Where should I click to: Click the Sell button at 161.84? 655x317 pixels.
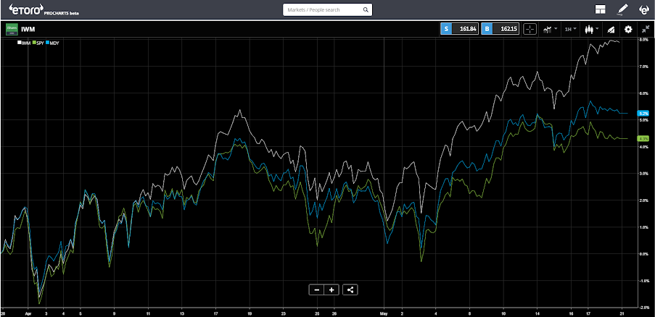click(459, 29)
